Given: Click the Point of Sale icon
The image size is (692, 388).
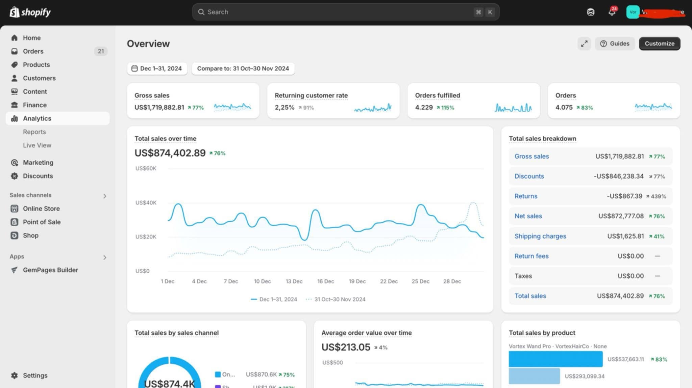Looking at the screenshot, I should (14, 222).
